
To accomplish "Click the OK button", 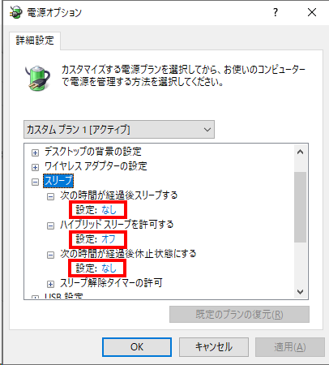I will pyautogui.click(x=137, y=347).
